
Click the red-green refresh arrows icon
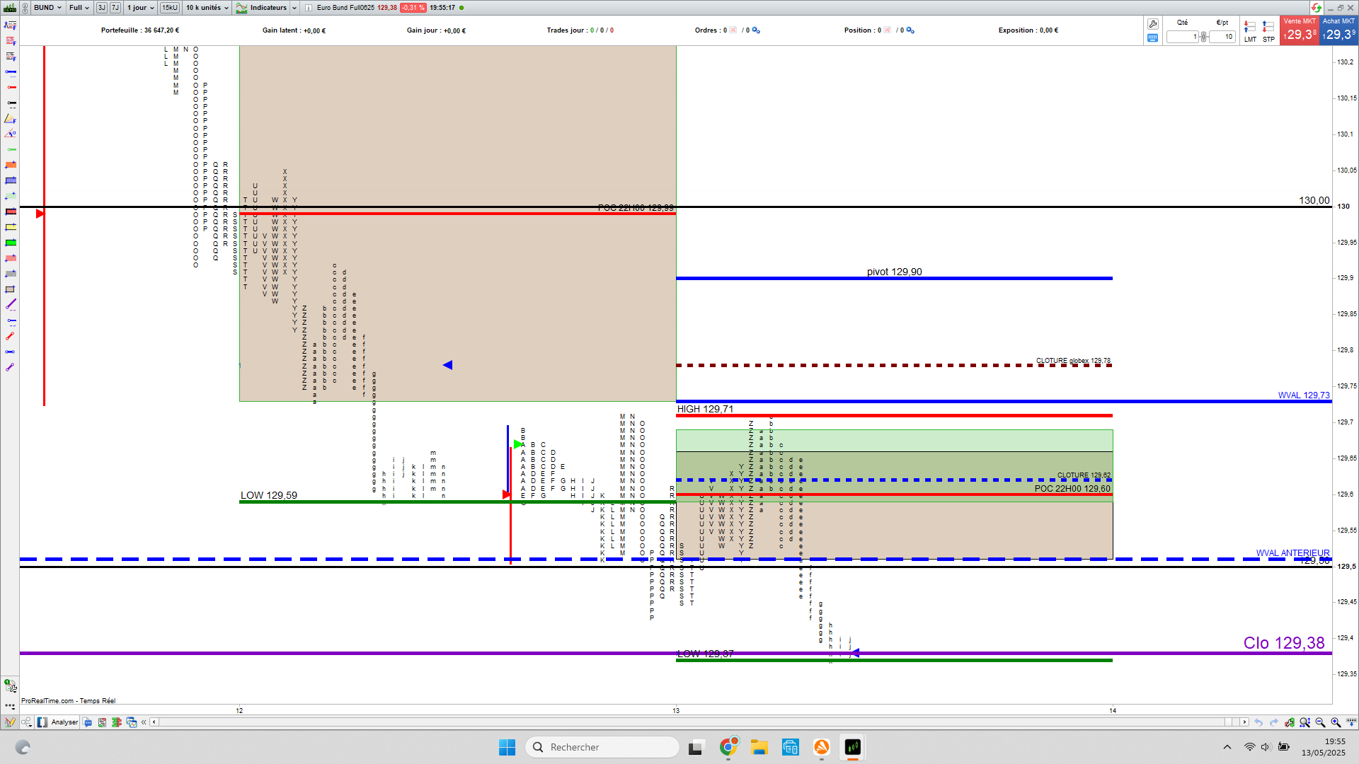[1316, 8]
